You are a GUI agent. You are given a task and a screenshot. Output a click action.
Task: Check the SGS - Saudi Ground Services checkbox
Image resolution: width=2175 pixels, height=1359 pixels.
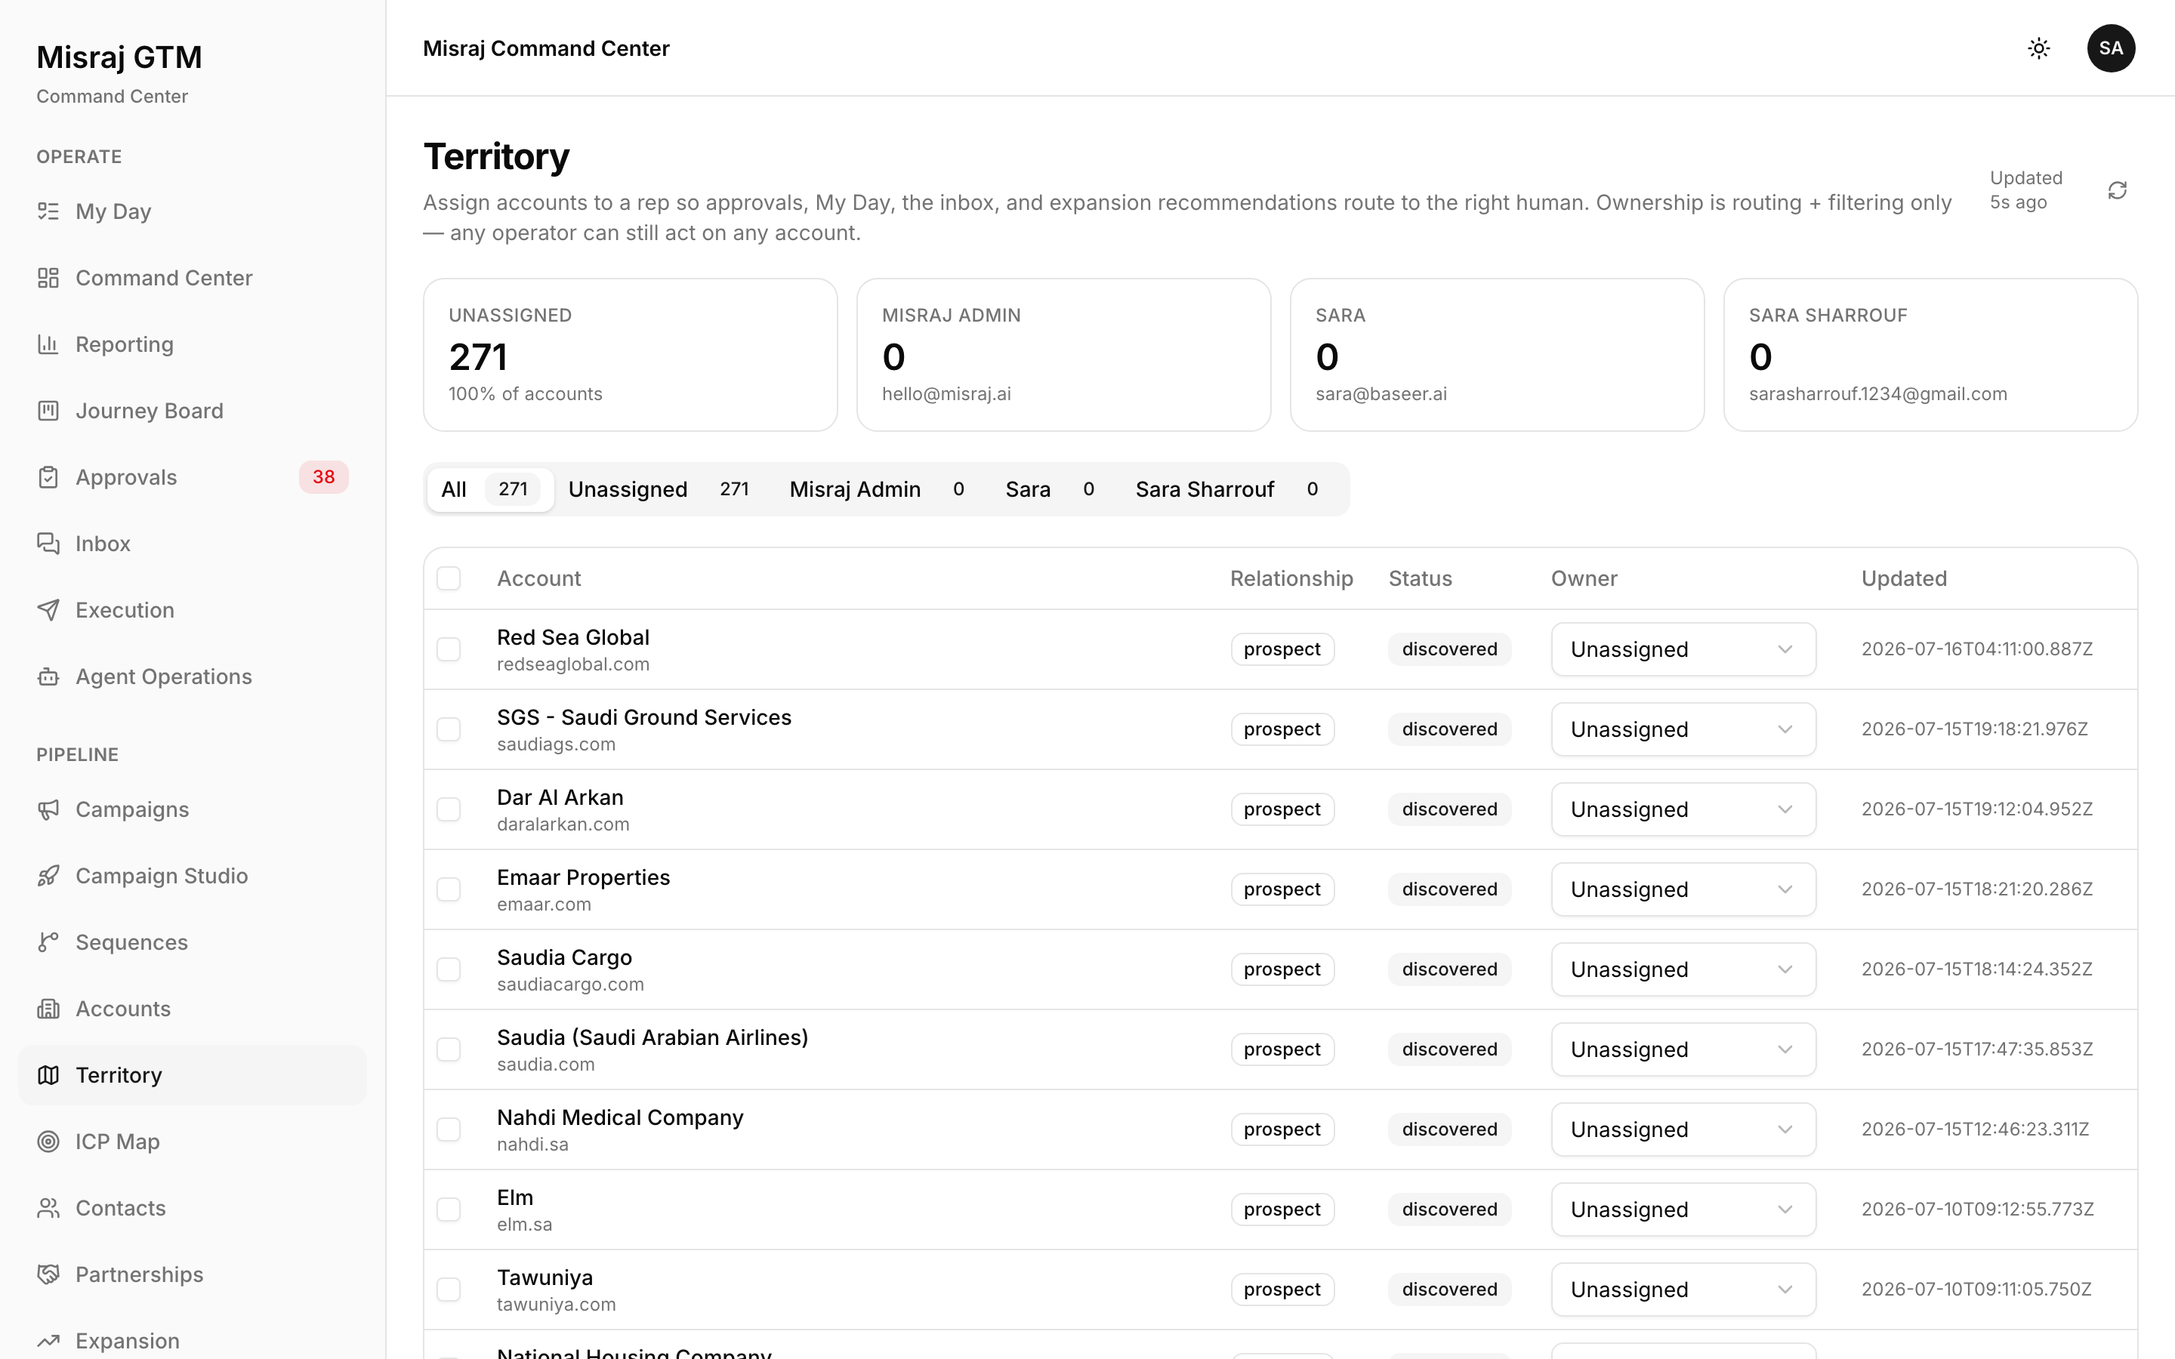(x=449, y=730)
